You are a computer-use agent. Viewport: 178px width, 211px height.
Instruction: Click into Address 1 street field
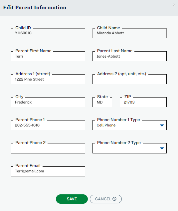click(48, 79)
